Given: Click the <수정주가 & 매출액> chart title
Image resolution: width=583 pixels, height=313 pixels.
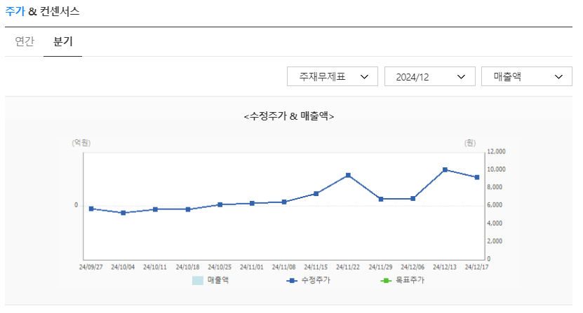Looking at the screenshot, I should point(289,116).
